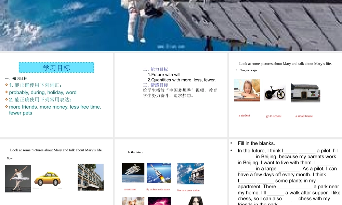Click 'probably, during, holiday, word' line
Screen dimensions: 342x205
(43, 92)
